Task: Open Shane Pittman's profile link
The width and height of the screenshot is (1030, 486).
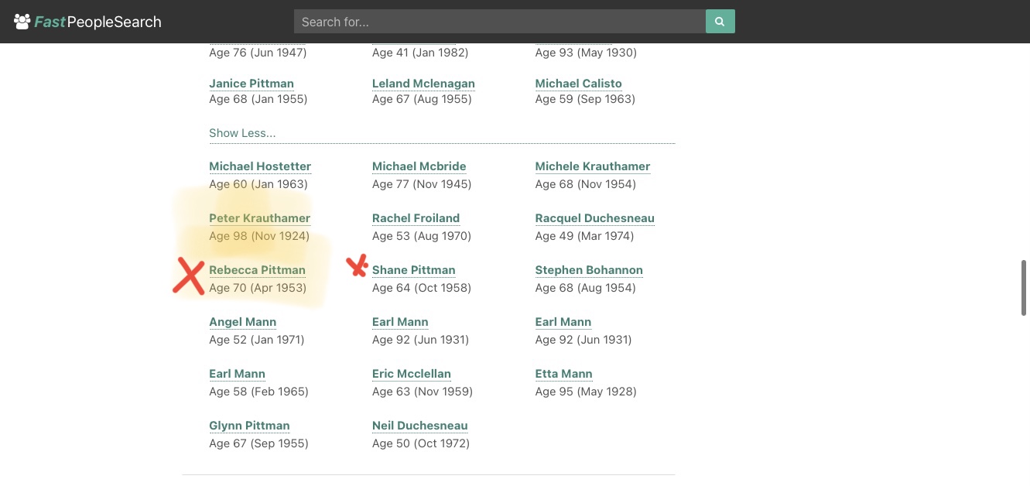Action: [413, 270]
